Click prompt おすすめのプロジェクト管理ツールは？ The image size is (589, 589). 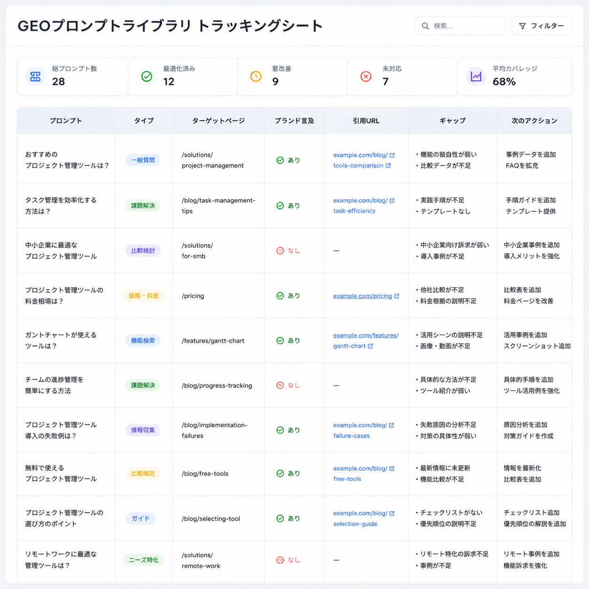tap(67, 160)
